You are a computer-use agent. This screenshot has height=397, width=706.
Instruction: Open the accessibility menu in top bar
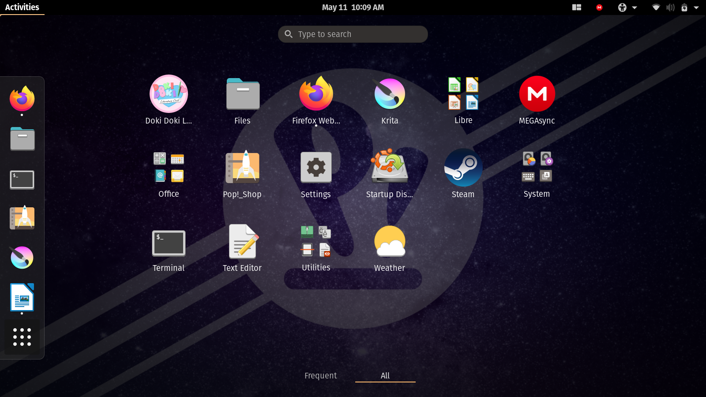coord(627,7)
